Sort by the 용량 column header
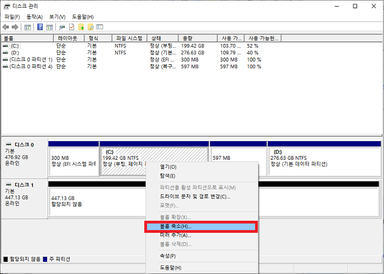Image resolution: width=384 pixels, height=274 pixels. pos(197,38)
